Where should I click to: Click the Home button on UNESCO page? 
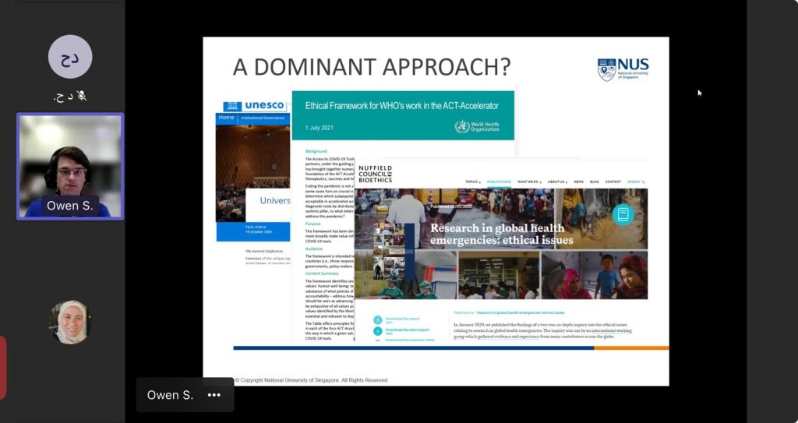point(227,118)
